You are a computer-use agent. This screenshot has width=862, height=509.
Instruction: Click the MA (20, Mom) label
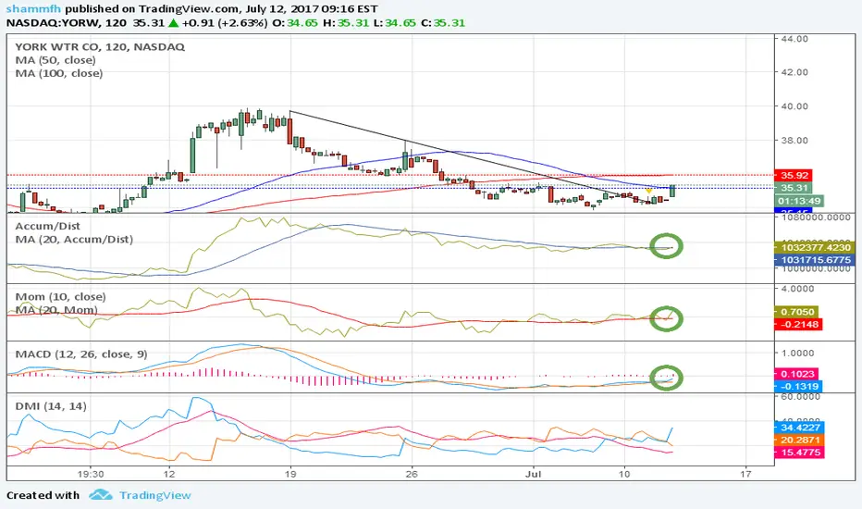tap(56, 310)
